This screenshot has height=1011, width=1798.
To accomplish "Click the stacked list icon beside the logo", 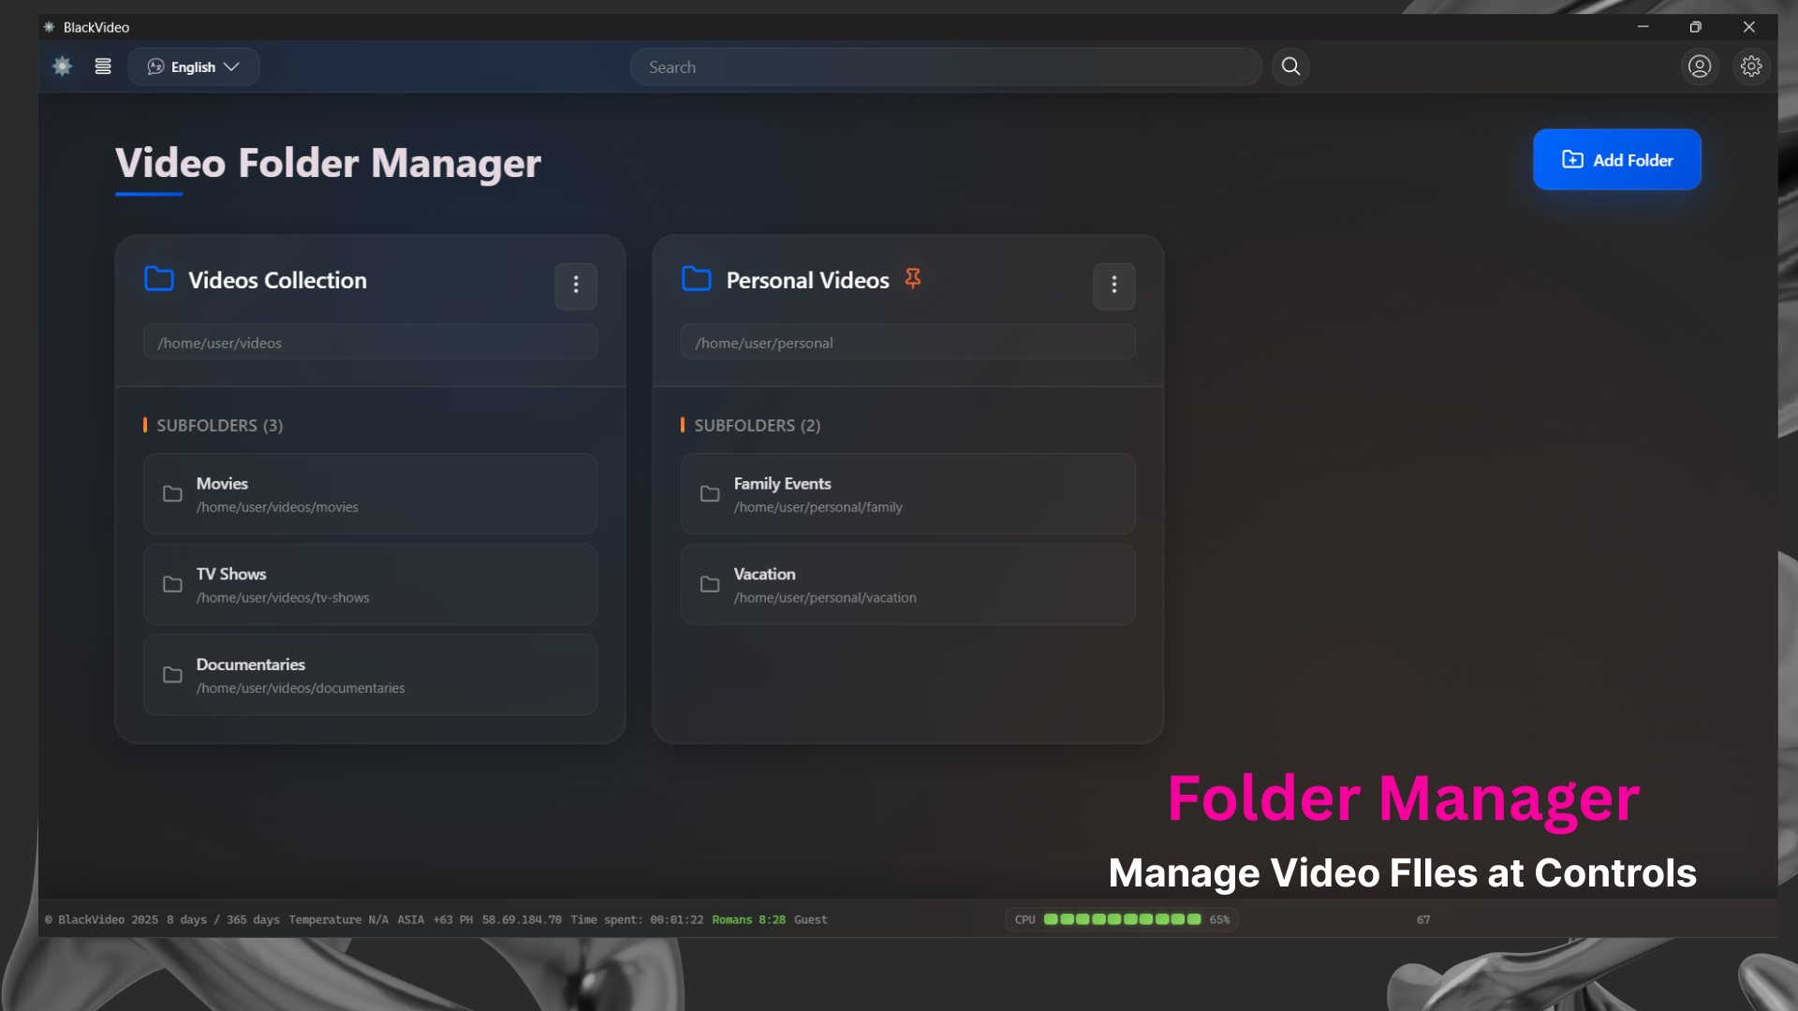I will pos(103,66).
